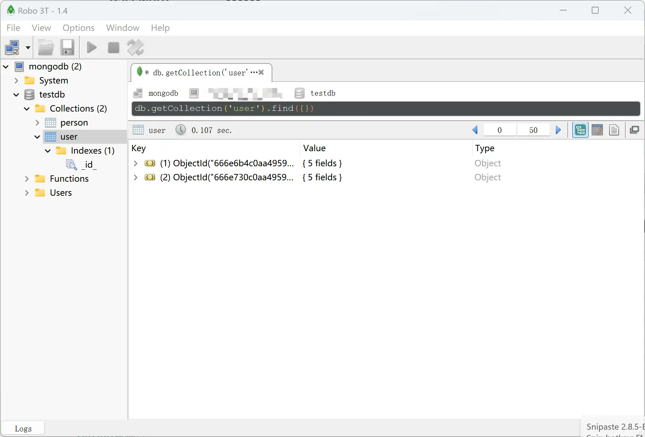Click the Open file folder icon
645x437 pixels.
coord(46,47)
